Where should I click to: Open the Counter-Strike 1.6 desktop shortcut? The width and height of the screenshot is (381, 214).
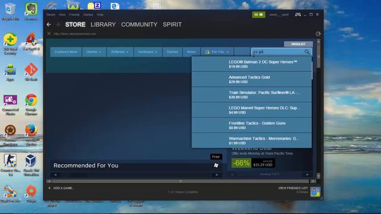pos(10,165)
